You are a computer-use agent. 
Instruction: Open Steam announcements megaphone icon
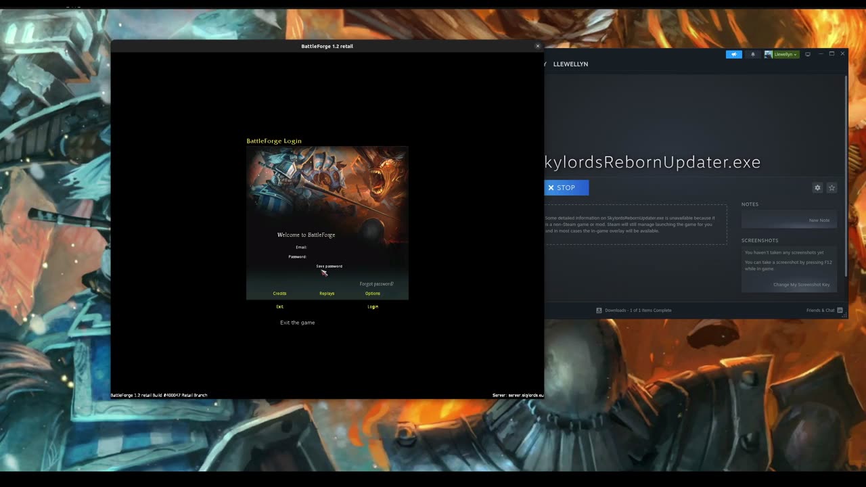(x=733, y=54)
